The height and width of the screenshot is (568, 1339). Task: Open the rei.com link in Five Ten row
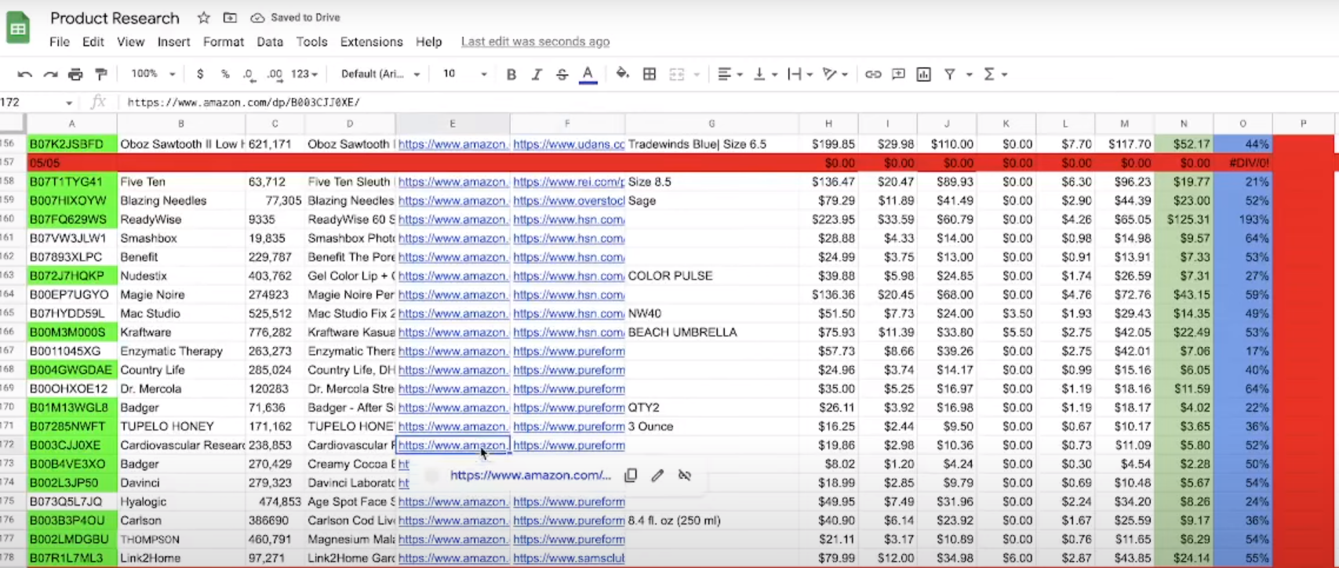(569, 182)
